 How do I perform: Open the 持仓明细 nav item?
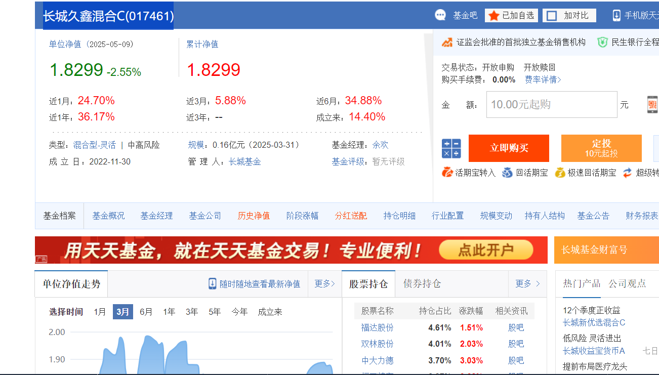(x=399, y=216)
